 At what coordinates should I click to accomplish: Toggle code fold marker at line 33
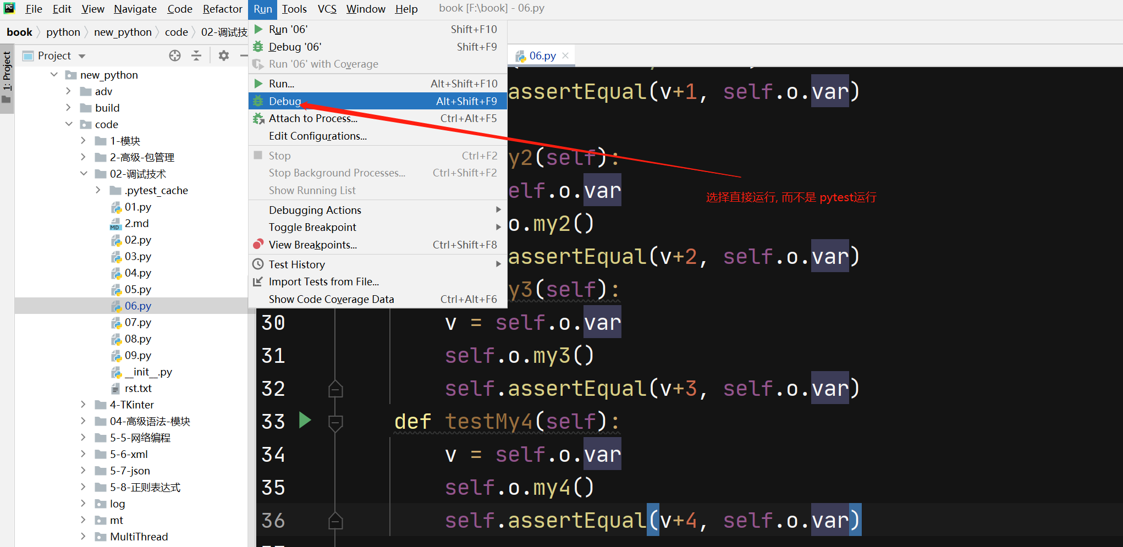[x=335, y=422]
